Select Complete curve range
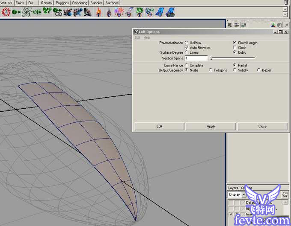This screenshot has height=226, width=291. [x=187, y=65]
